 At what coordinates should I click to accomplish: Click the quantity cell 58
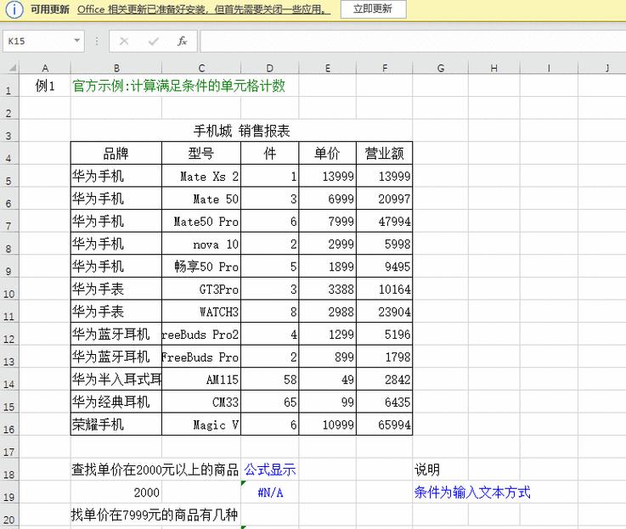click(x=270, y=380)
